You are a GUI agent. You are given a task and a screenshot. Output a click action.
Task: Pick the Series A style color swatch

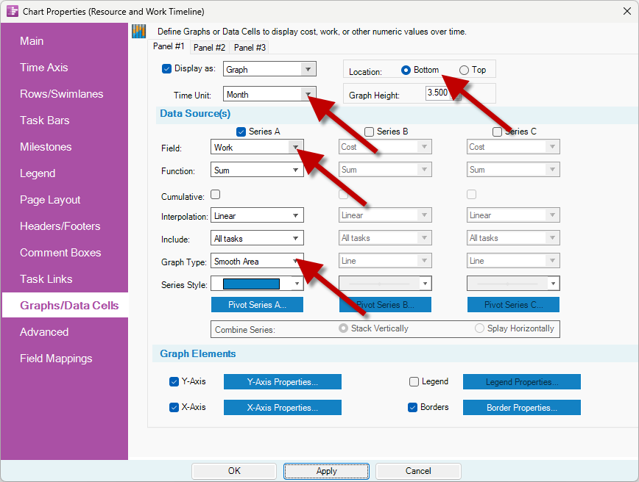click(251, 284)
